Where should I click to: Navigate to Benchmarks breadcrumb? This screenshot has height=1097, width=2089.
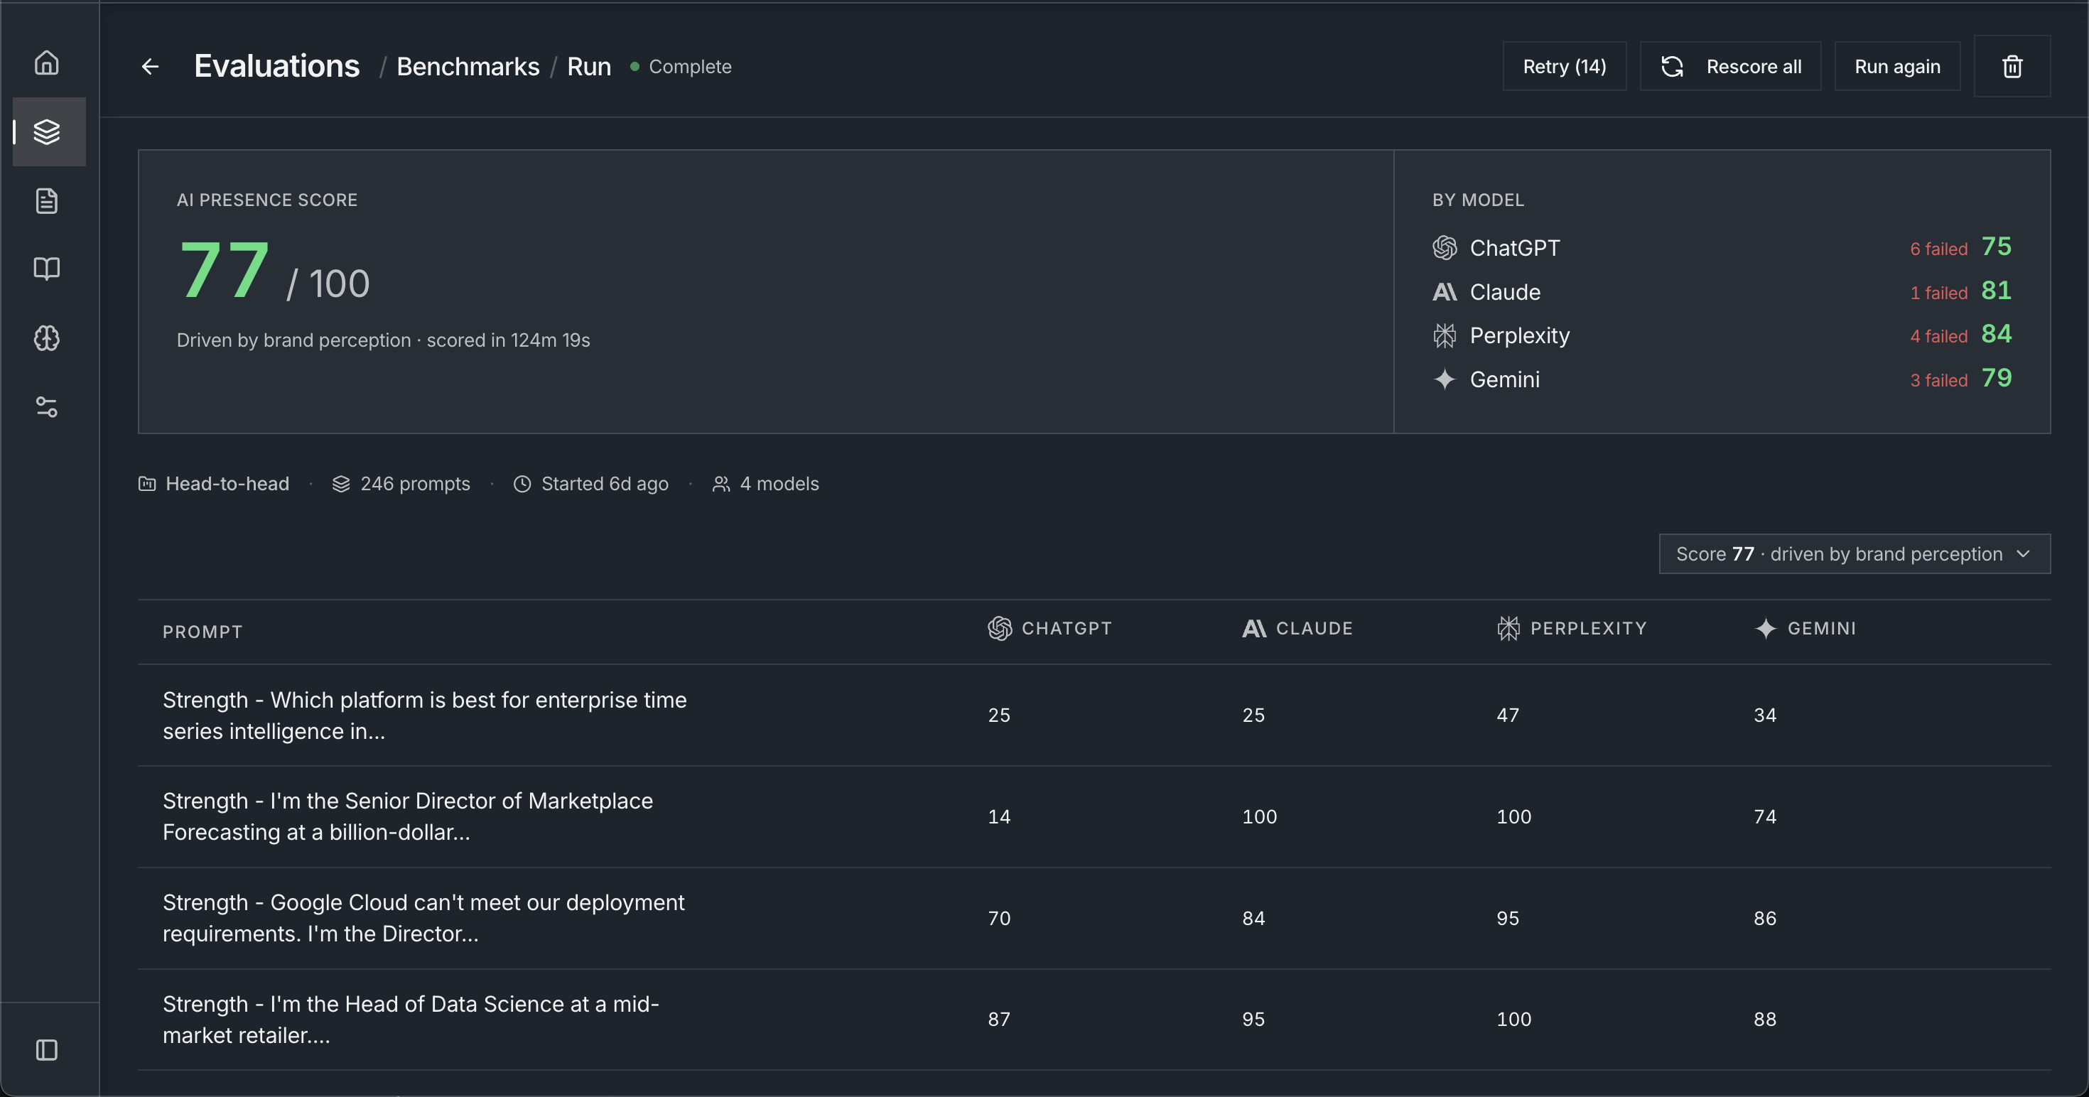tap(468, 67)
